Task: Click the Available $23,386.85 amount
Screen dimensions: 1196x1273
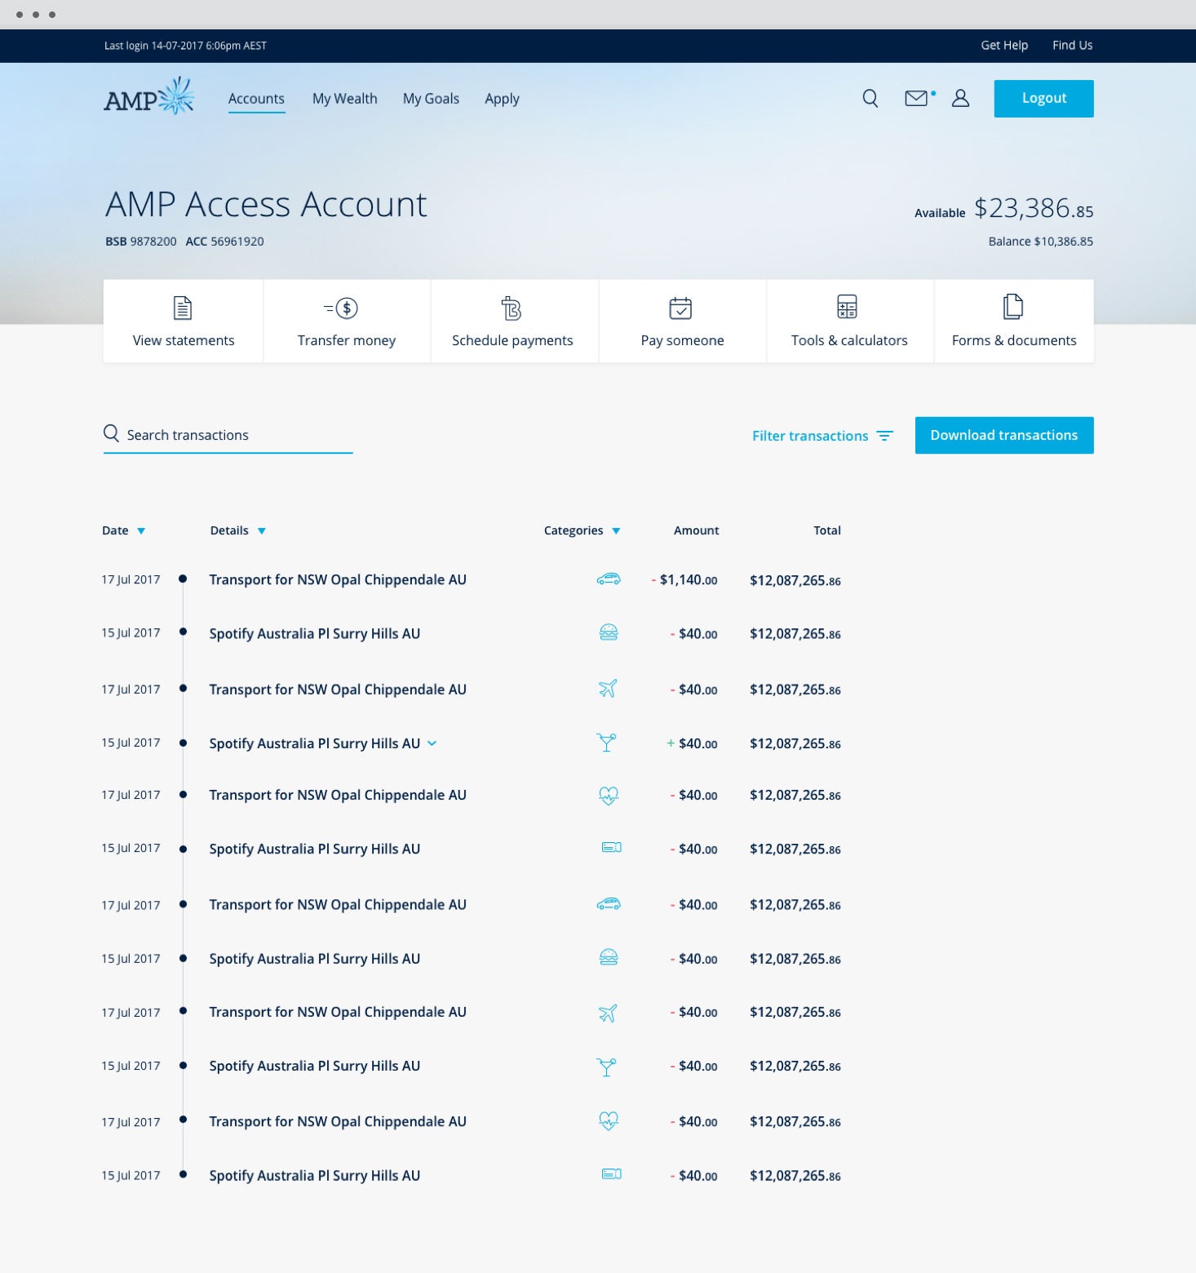Action: click(1003, 209)
